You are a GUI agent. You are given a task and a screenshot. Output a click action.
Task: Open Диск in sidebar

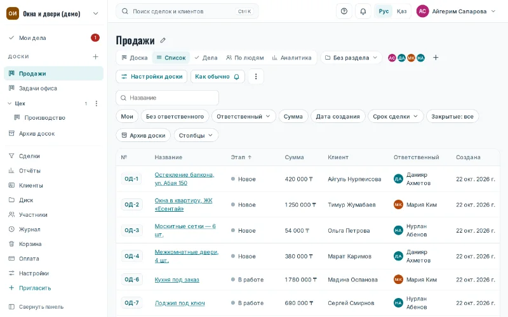pyautogui.click(x=53, y=200)
